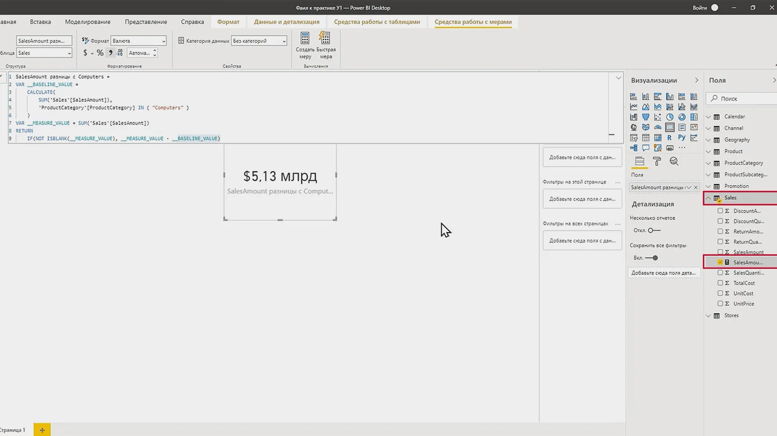Click the Quick measure (Быстрая мера) icon

point(325,39)
